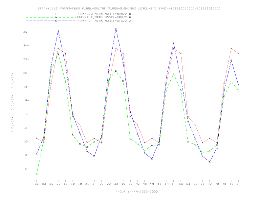Click x-axis tick label 03

[x=44, y=184]
